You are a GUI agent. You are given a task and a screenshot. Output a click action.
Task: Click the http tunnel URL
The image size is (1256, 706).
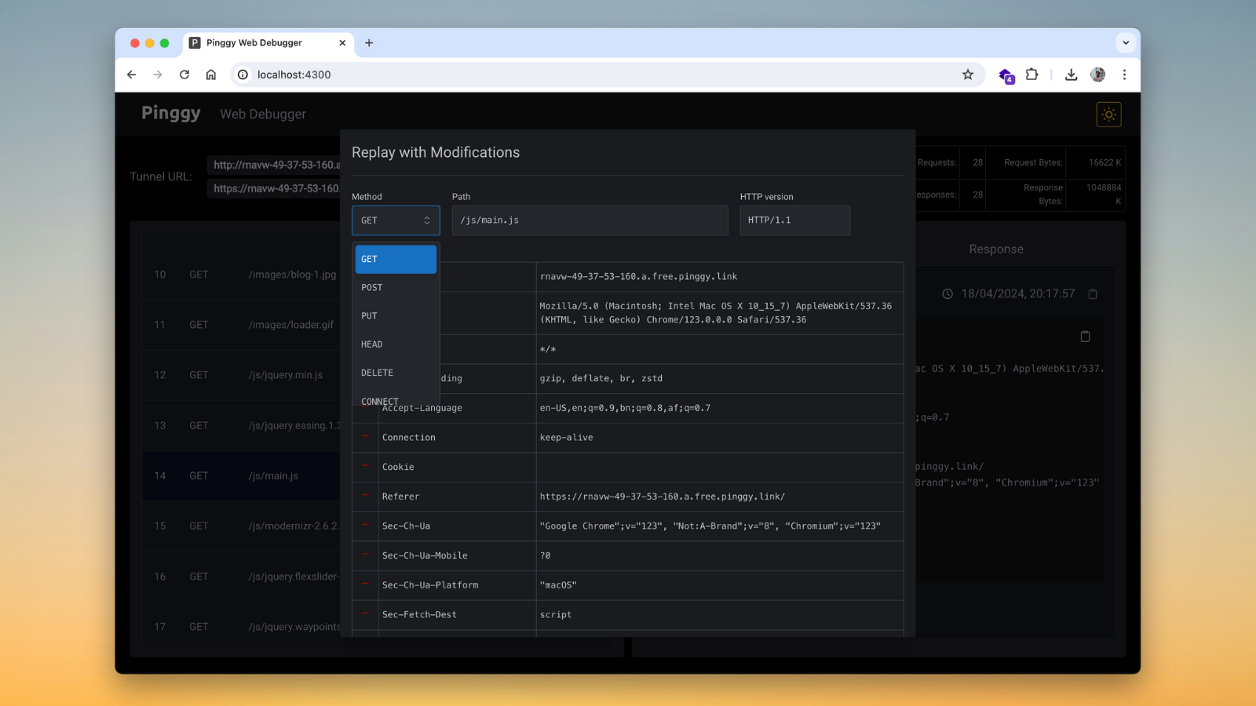275,165
